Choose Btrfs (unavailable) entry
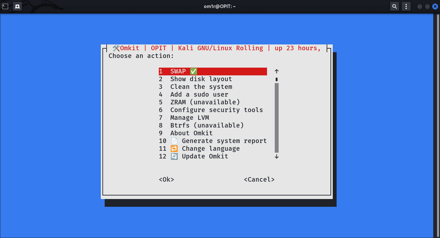The image size is (440, 238). (213, 125)
